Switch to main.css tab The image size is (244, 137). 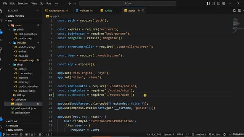[x=84, y=11]
